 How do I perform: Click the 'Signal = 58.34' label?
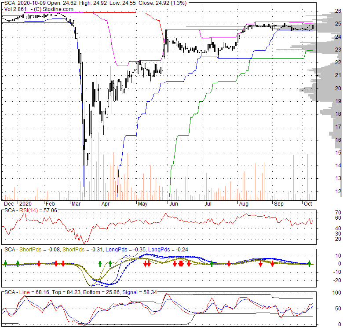click(139, 292)
